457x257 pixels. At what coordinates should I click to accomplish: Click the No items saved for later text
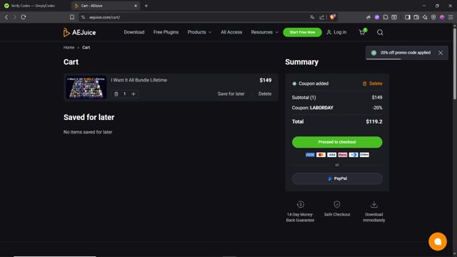(x=88, y=132)
